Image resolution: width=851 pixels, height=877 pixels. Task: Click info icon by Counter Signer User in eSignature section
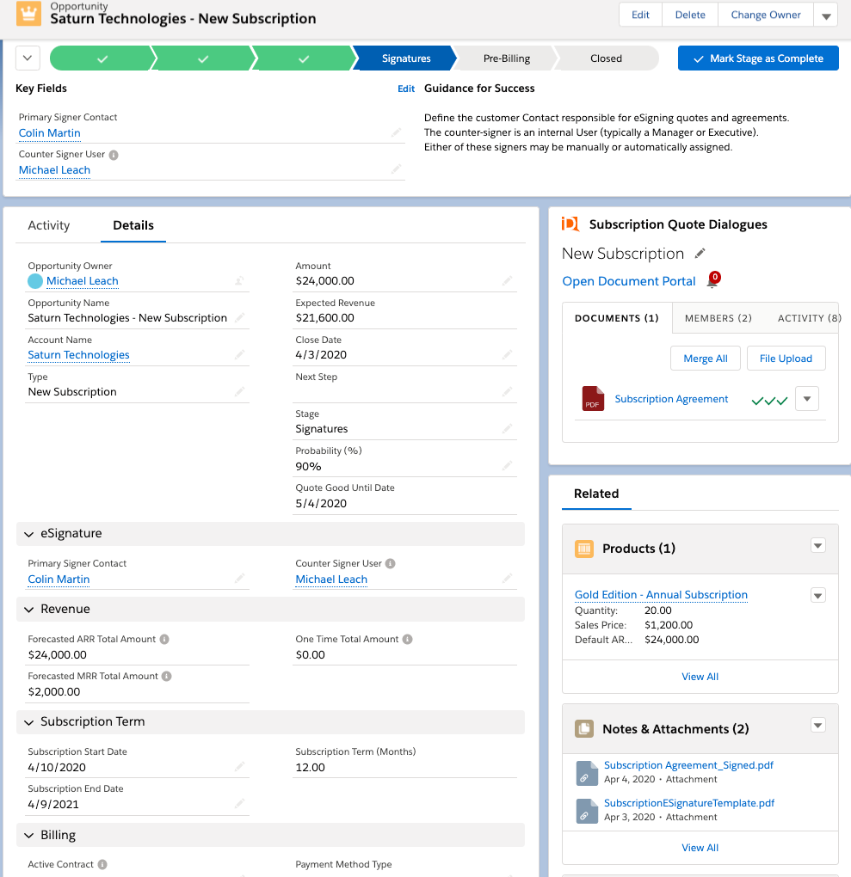click(391, 564)
